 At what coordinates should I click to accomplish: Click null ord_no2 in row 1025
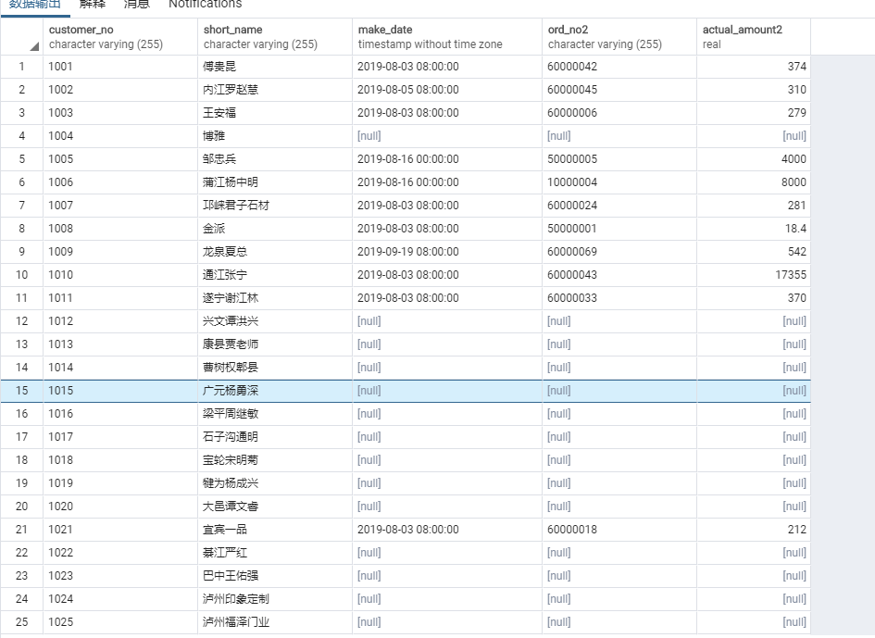click(619, 622)
